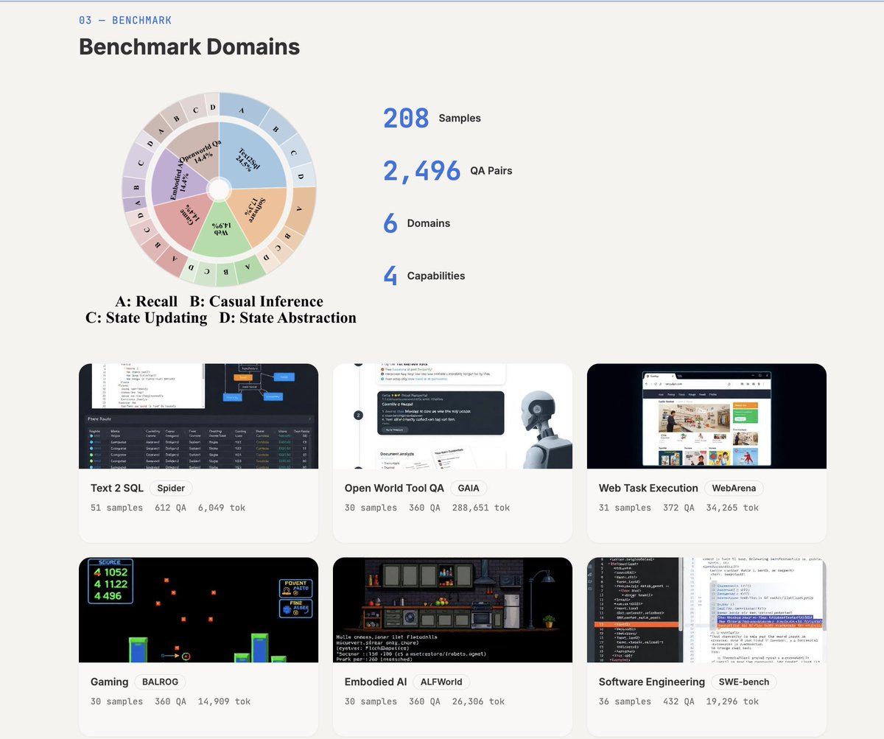Click "31 samples" in Web Task card
Image resolution: width=884 pixels, height=739 pixels.
(x=625, y=508)
